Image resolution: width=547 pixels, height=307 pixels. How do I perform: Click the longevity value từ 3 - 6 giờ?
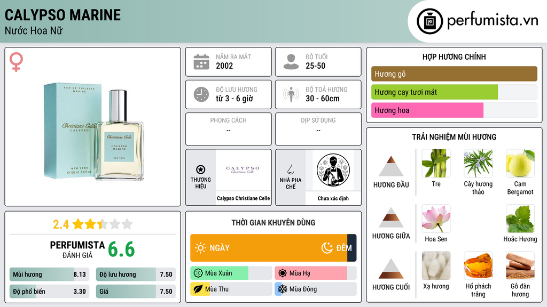(x=235, y=99)
